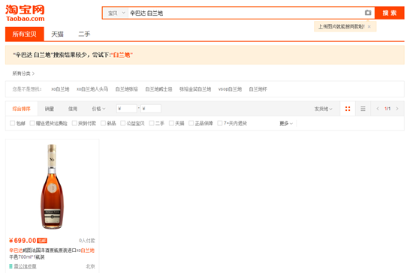Click the minimum price input field

pos(127,109)
